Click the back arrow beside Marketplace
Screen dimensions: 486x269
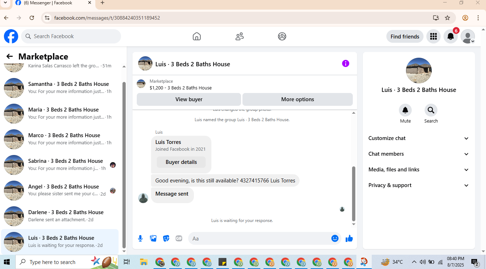pyautogui.click(x=10, y=56)
